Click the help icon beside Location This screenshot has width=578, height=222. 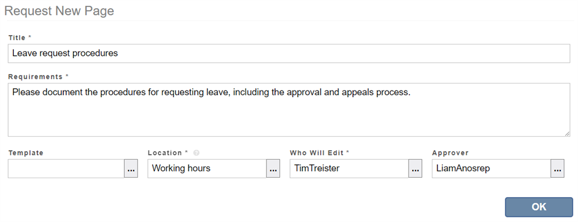(x=196, y=153)
